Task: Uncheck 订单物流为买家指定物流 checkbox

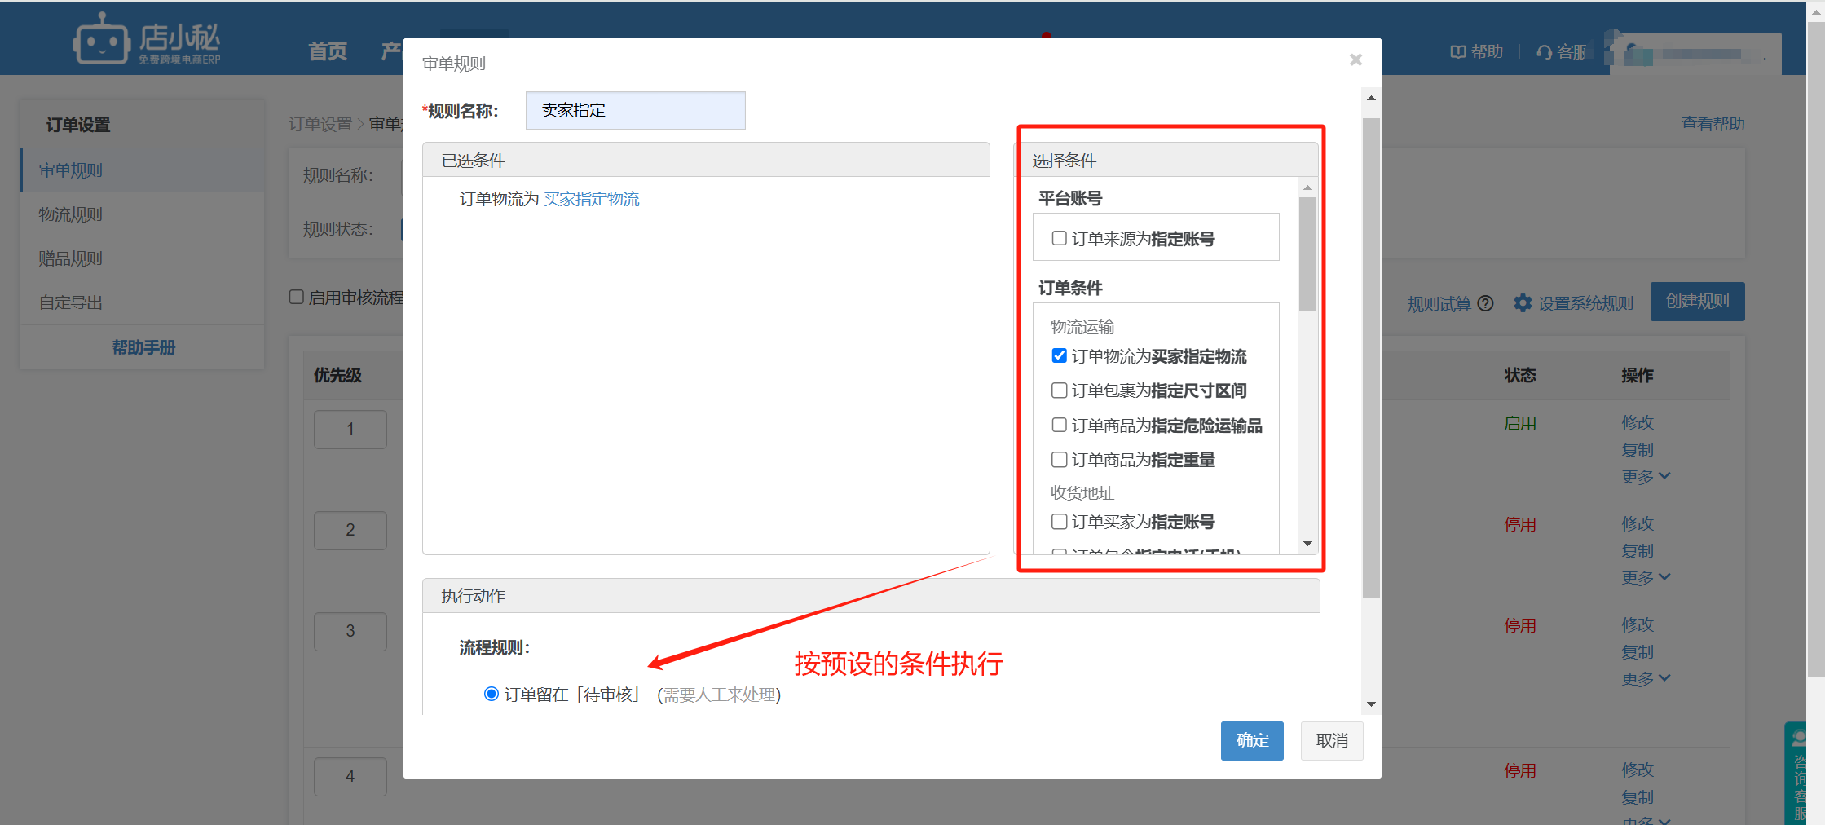Action: click(x=1060, y=355)
